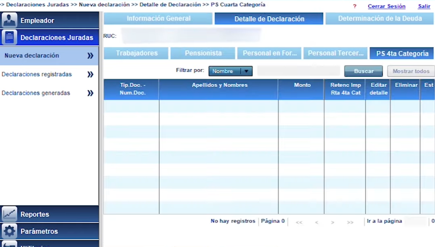Click the Salir link

pyautogui.click(x=424, y=6)
